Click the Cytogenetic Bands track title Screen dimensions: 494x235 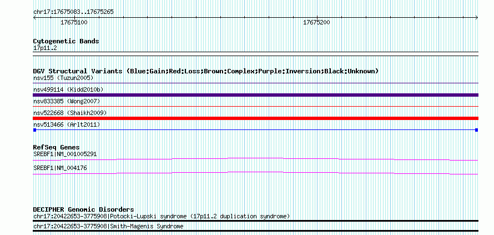(x=66, y=41)
